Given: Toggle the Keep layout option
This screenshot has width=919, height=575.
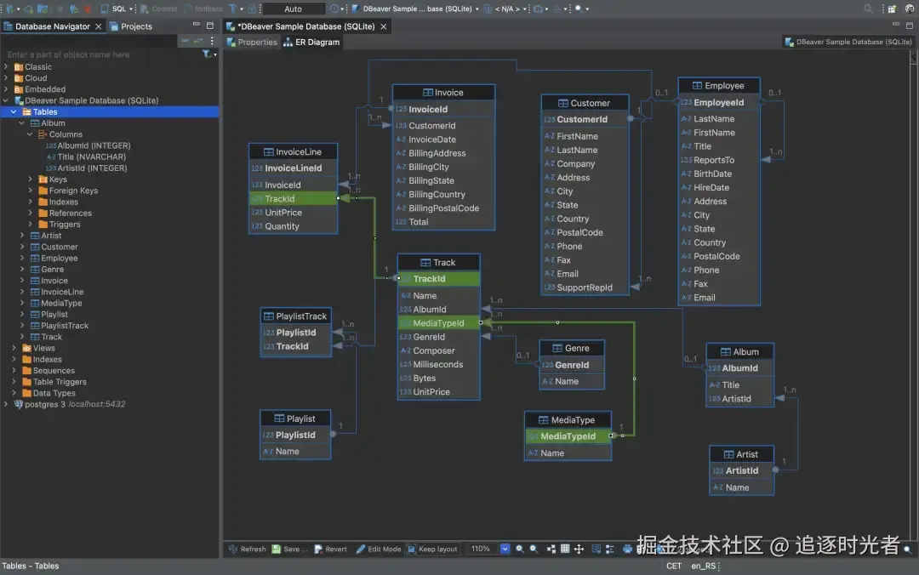Looking at the screenshot, I should (432, 549).
